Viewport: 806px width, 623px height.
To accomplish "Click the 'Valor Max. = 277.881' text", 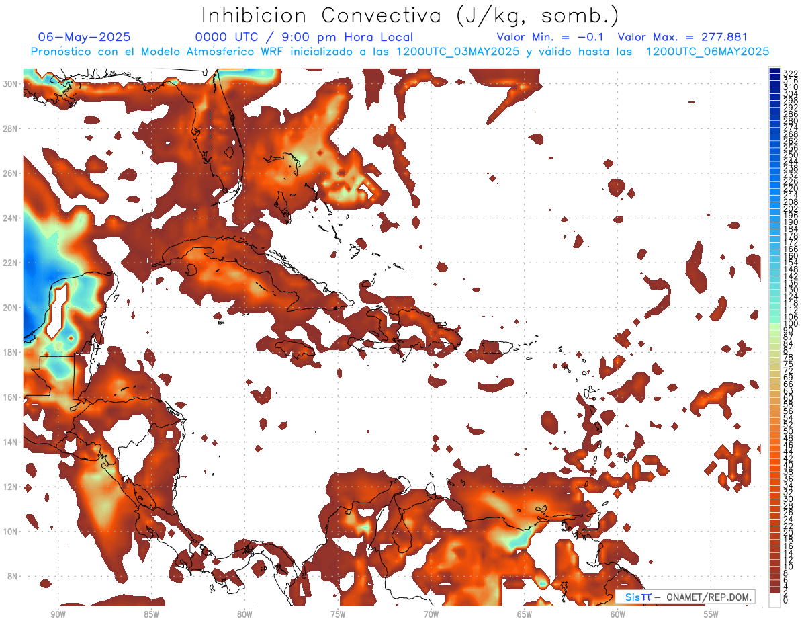I will click(x=682, y=37).
